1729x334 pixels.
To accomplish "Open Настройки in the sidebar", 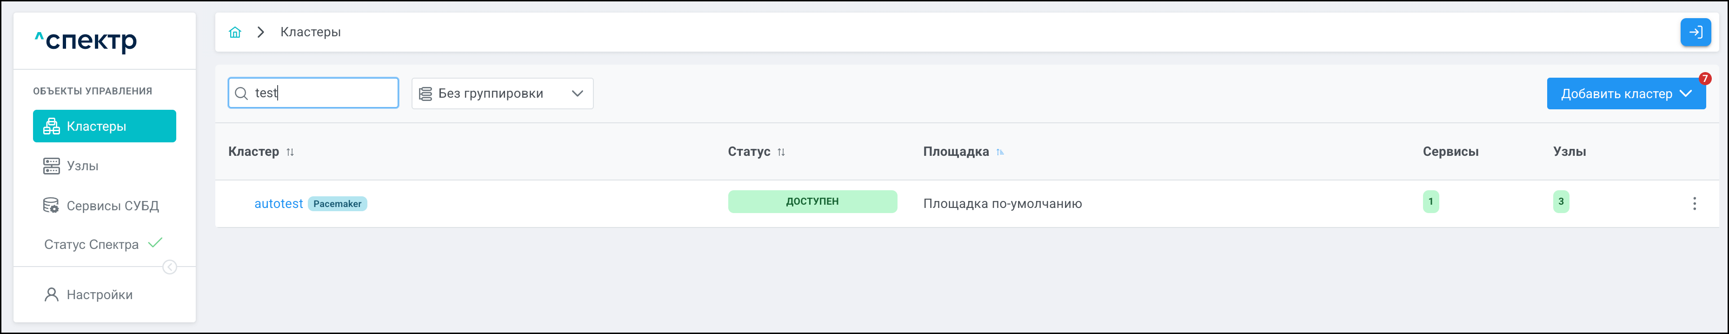I will coord(100,295).
